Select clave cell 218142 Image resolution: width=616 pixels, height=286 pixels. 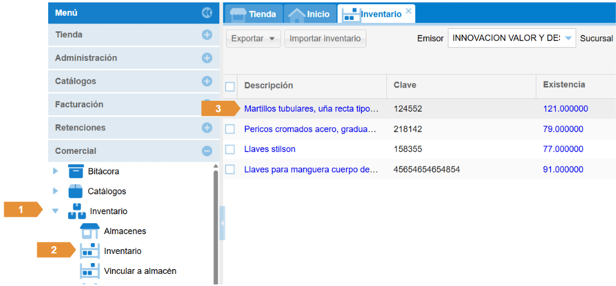[x=408, y=130]
